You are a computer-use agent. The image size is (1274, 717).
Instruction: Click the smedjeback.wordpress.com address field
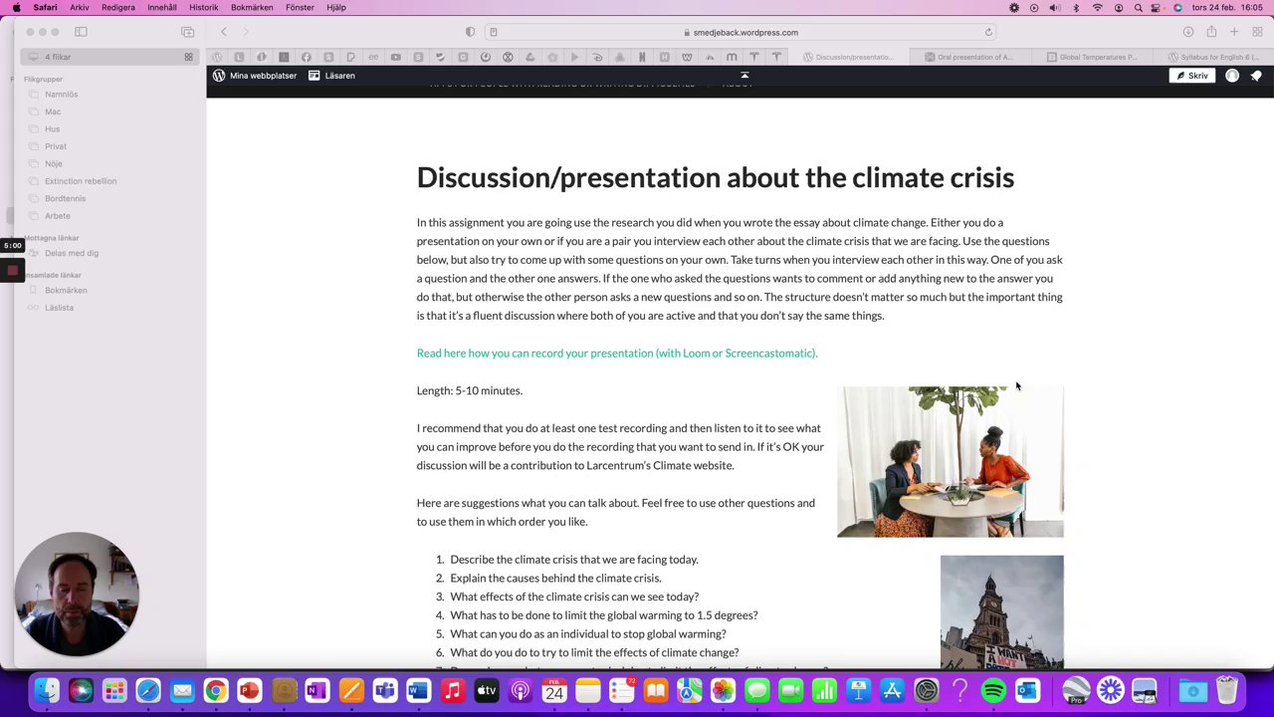742,32
